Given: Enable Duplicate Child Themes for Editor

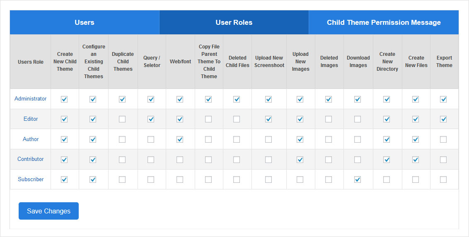Looking at the screenshot, I should (x=122, y=119).
